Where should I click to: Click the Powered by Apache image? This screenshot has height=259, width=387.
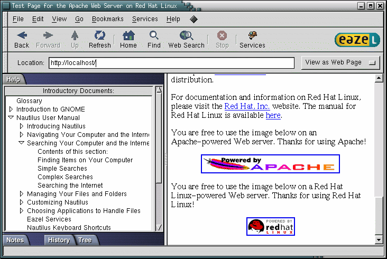[270, 164]
